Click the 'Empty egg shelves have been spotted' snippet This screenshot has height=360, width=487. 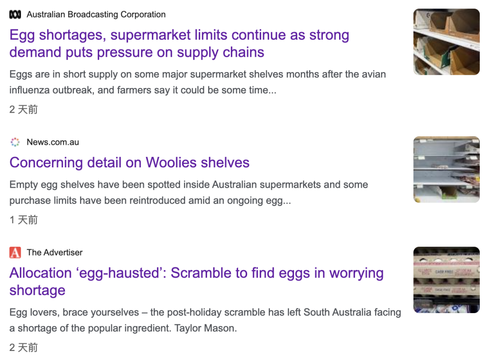click(x=188, y=185)
